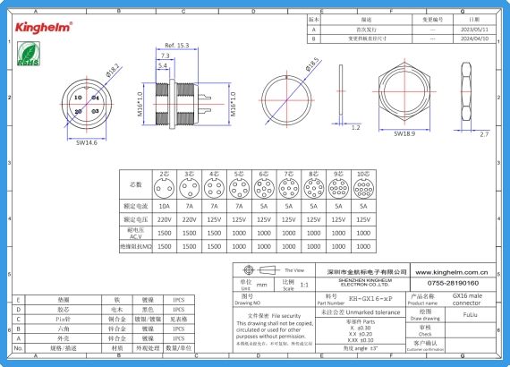
Task: Select the 4芯 pin layout diagram
Action: click(x=214, y=188)
